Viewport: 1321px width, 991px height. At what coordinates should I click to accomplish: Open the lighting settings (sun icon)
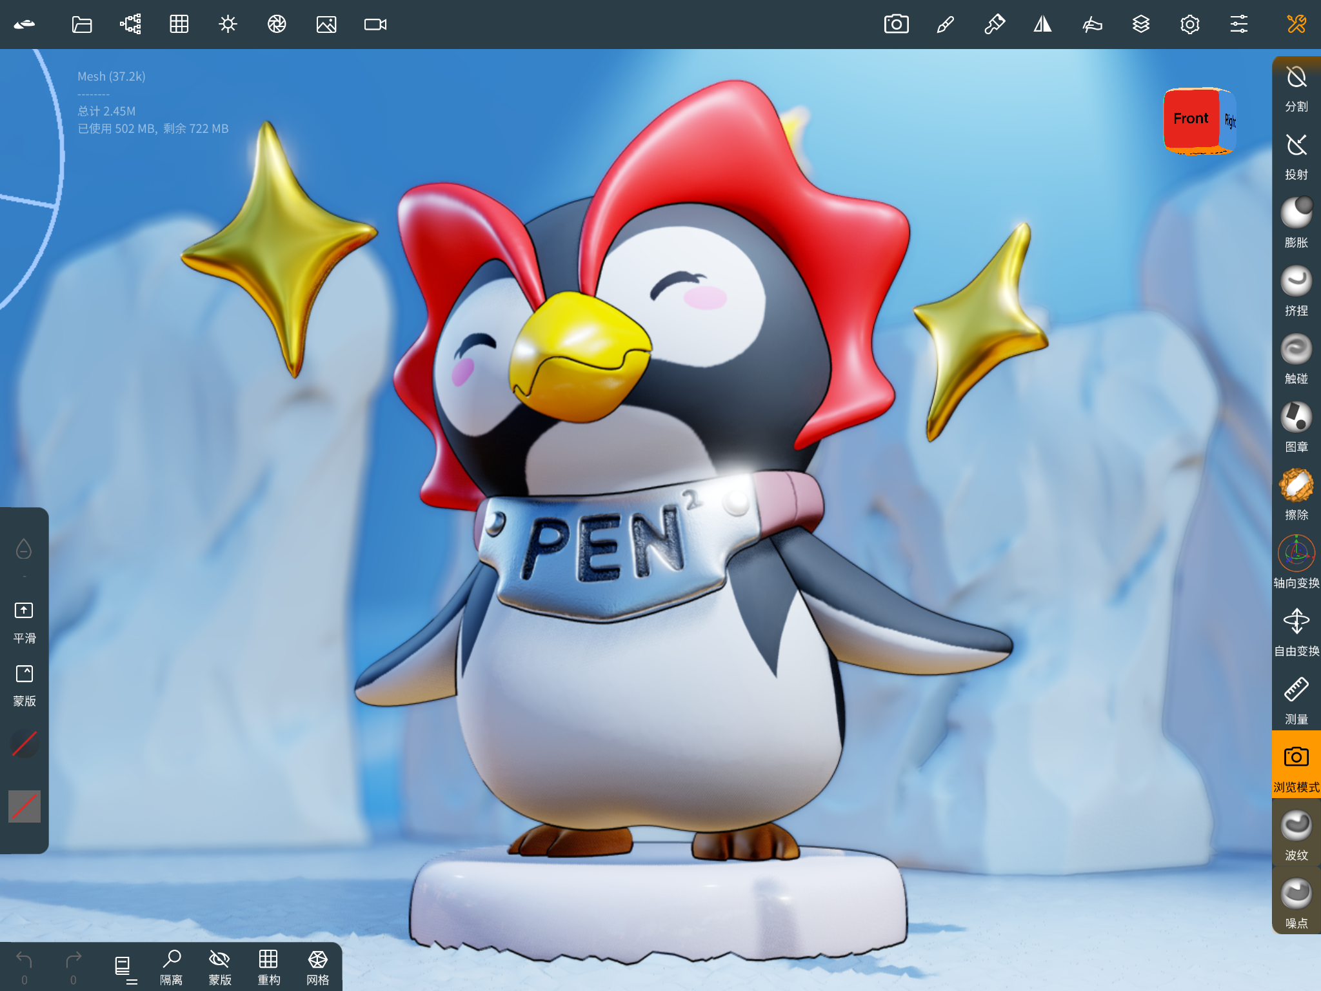pos(228,25)
